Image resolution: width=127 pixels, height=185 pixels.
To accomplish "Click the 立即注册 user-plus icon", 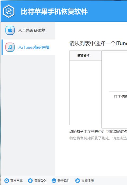I will point(78,181).
